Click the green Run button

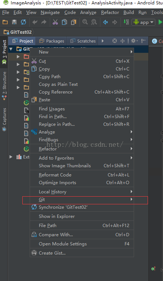pyautogui.click(x=160, y=22)
